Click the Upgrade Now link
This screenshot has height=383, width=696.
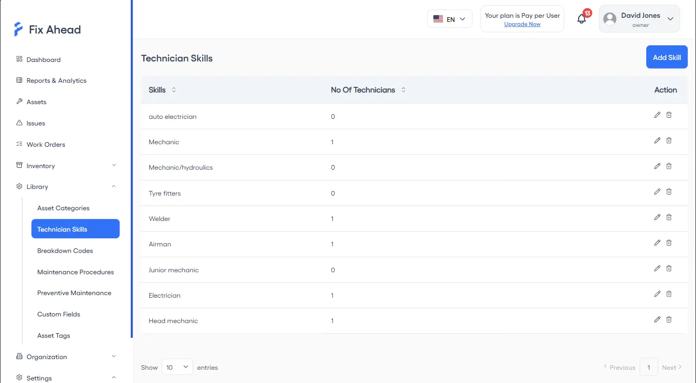[522, 24]
